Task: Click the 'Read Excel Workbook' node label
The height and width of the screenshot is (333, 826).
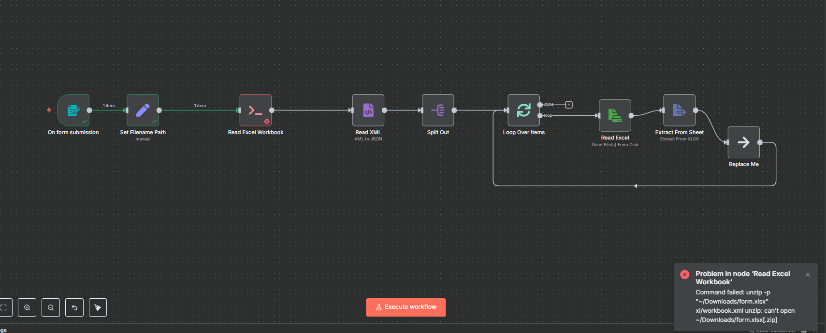Action: pos(256,132)
